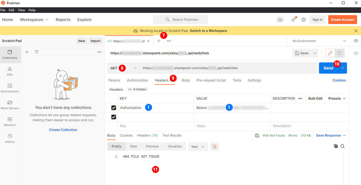This screenshot has width=361, height=185.
Task: Click the copy response icon
Action: click(x=336, y=146)
